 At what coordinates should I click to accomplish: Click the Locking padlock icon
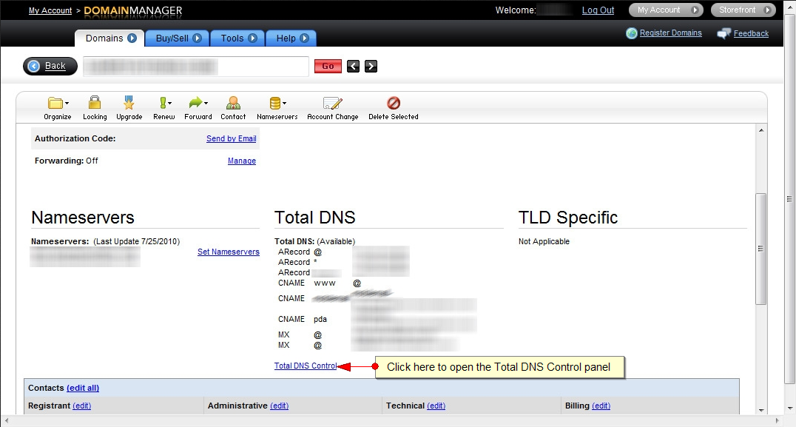(95, 103)
